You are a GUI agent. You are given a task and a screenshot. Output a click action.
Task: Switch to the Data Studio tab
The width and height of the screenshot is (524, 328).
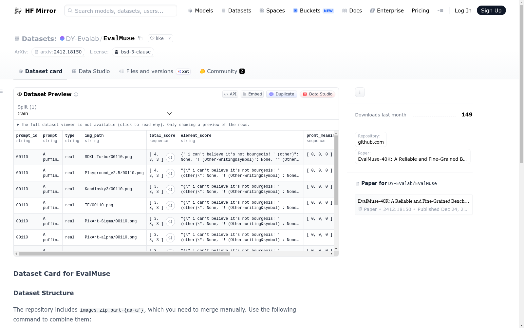[x=91, y=71]
